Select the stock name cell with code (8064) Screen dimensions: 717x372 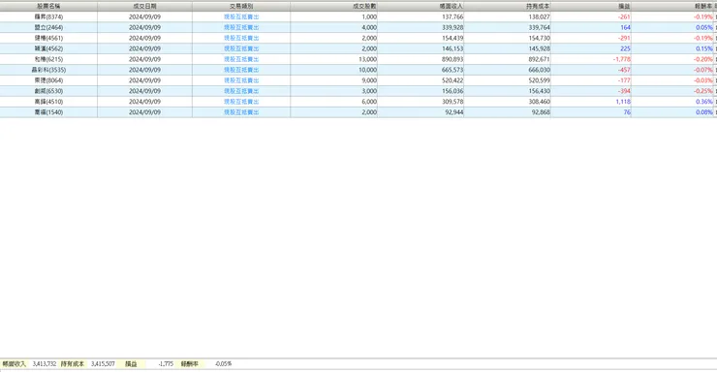point(48,80)
